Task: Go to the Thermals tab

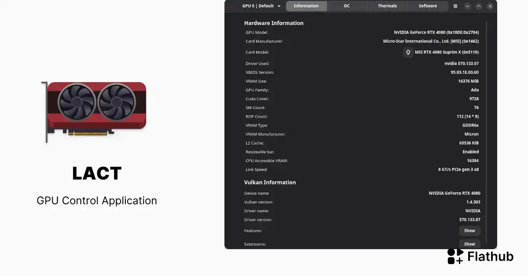Action: point(387,6)
